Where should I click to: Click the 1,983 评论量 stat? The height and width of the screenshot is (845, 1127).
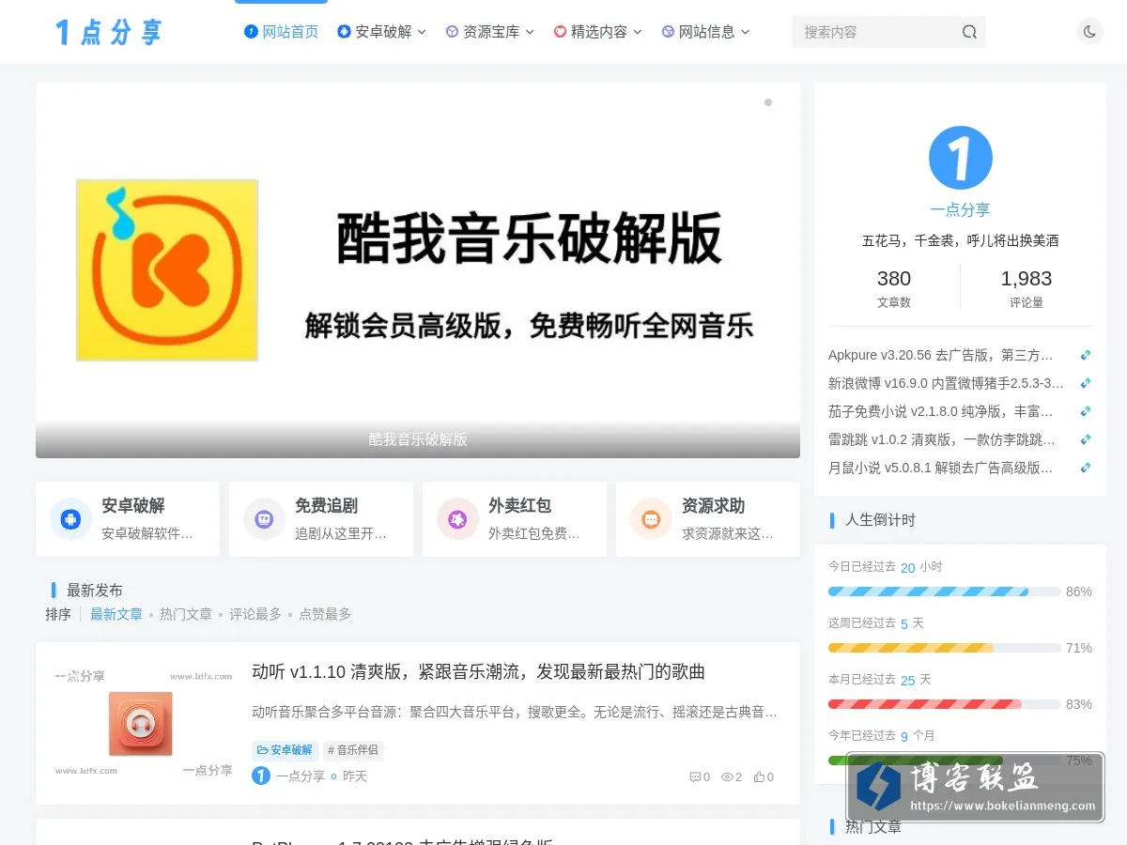[x=1027, y=287]
